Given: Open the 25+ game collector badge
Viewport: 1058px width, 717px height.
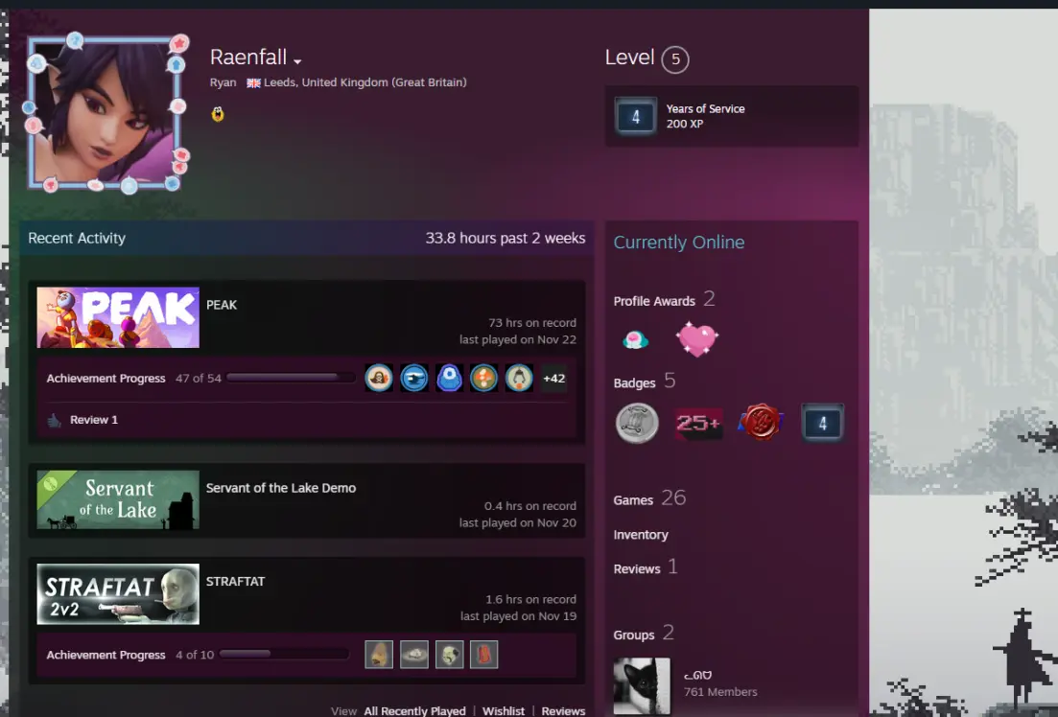Looking at the screenshot, I should [x=698, y=423].
